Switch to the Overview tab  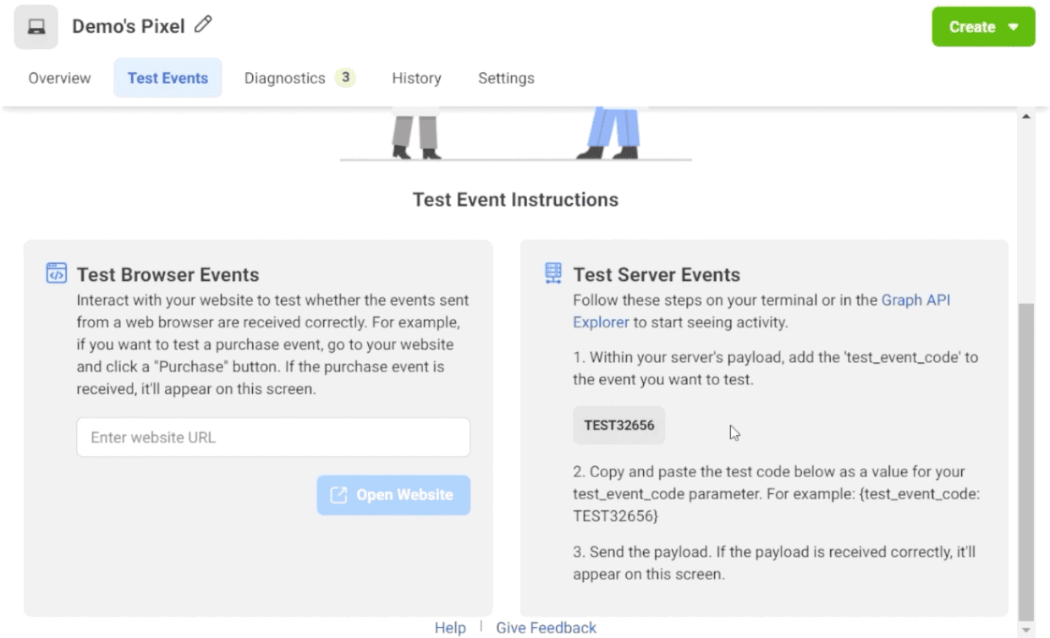point(58,77)
